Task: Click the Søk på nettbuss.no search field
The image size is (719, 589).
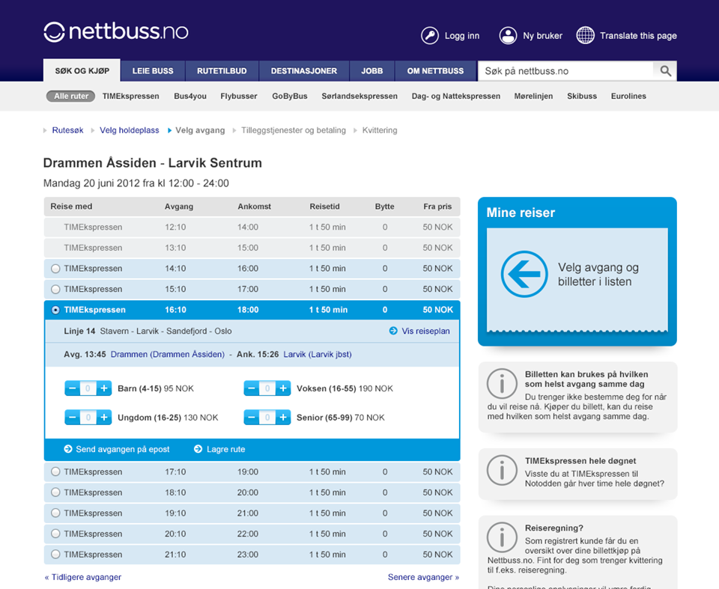Action: click(566, 71)
